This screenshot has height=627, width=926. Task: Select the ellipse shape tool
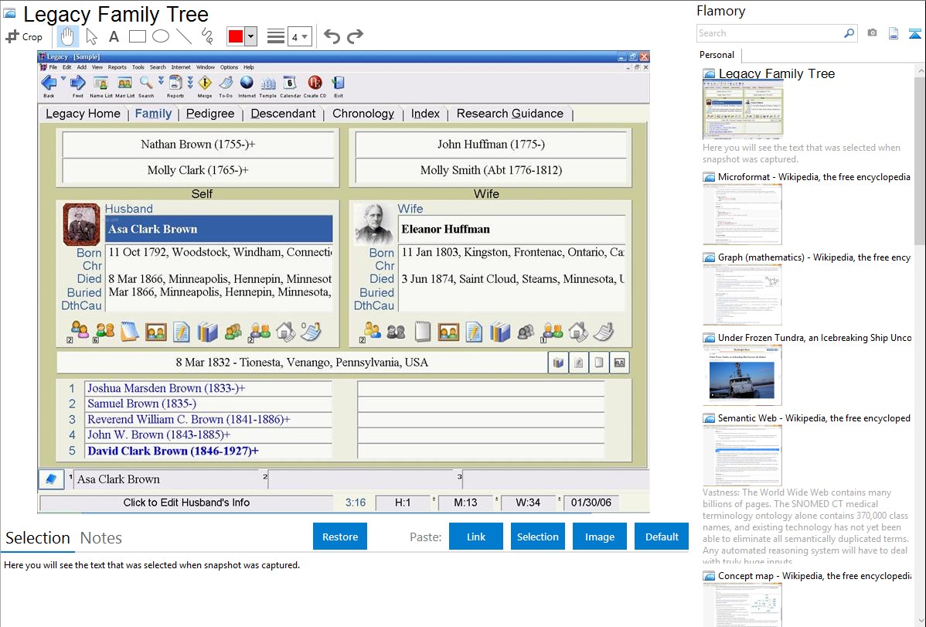pos(161,36)
